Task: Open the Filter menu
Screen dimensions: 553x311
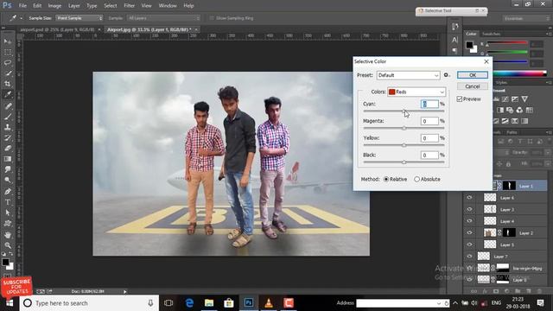Action: click(129, 6)
